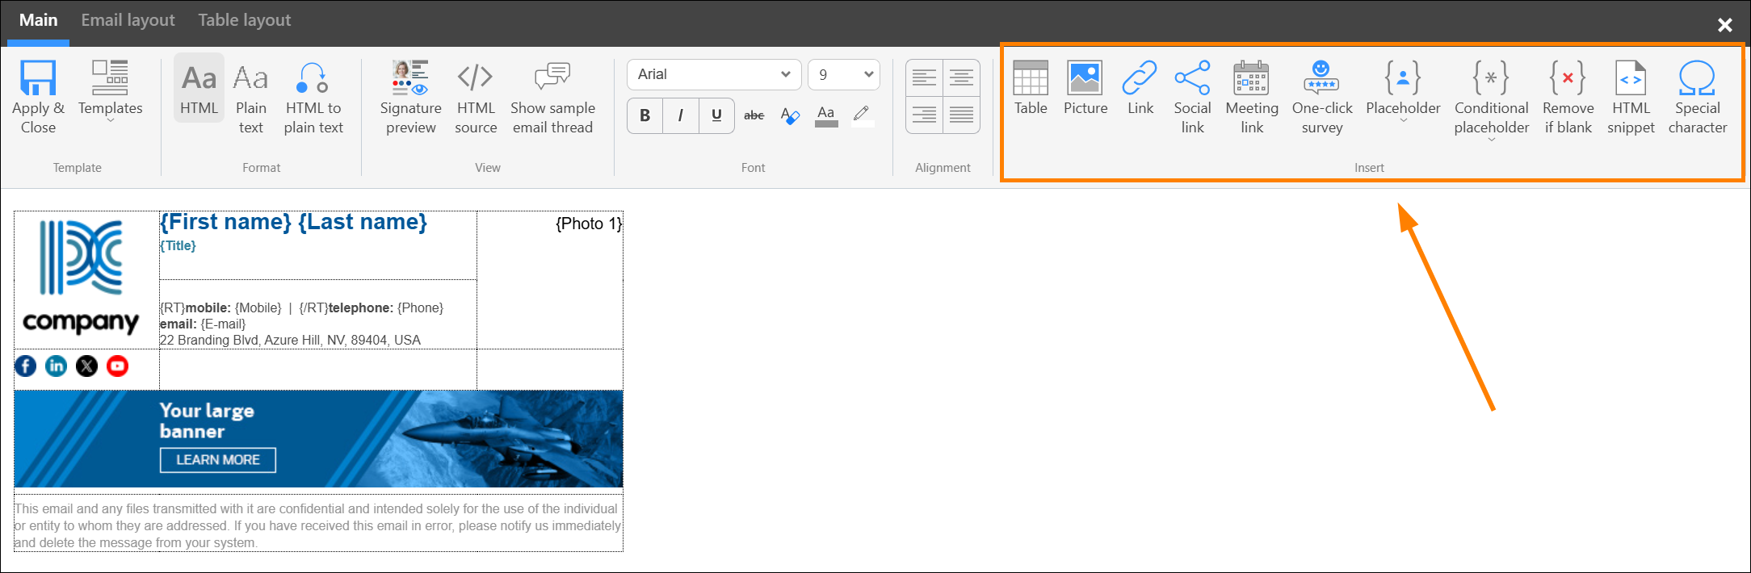1751x573 pixels.
Task: Center align the text
Action: tap(961, 77)
